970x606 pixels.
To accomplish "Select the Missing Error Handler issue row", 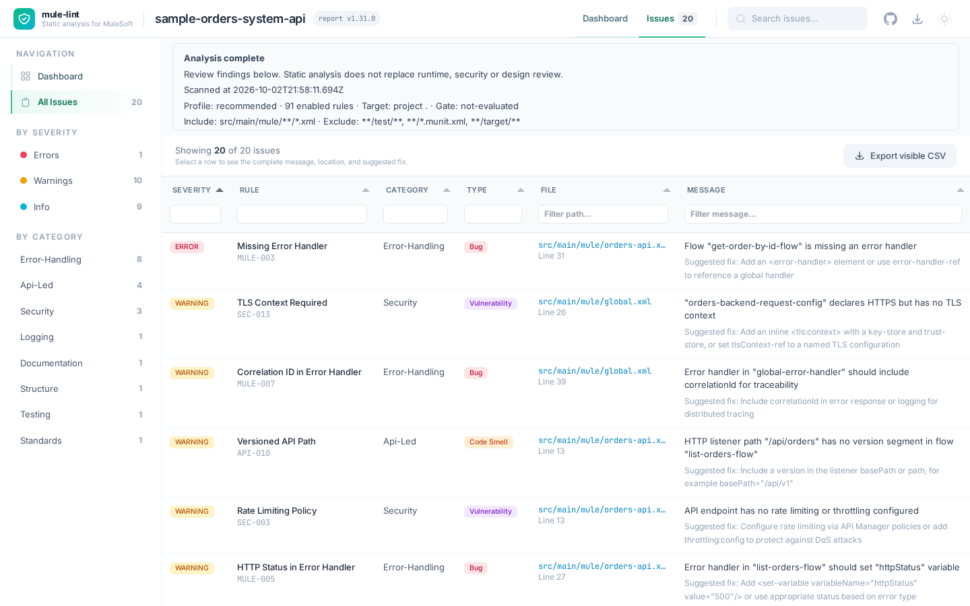I will (566, 261).
